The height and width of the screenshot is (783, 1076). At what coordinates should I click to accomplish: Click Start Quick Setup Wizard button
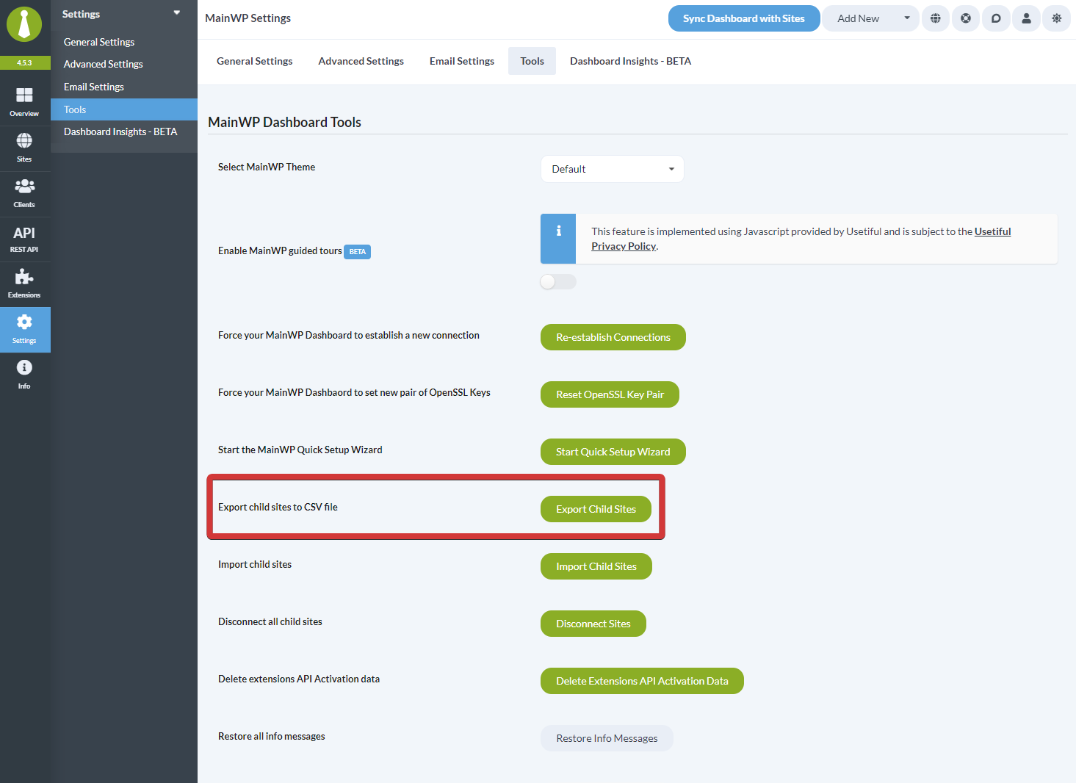tap(613, 452)
